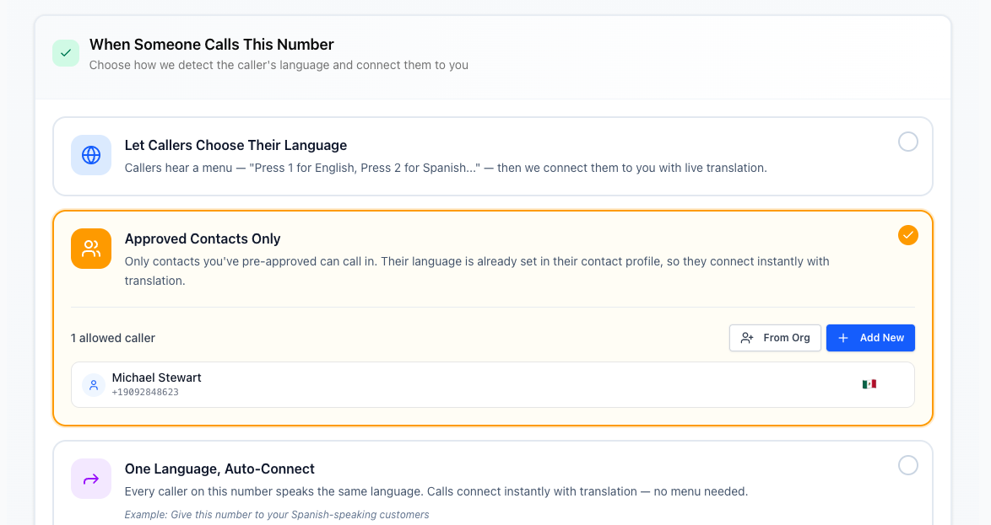Click Michael Stewart's avatar icon
Image resolution: width=991 pixels, height=525 pixels.
94,385
